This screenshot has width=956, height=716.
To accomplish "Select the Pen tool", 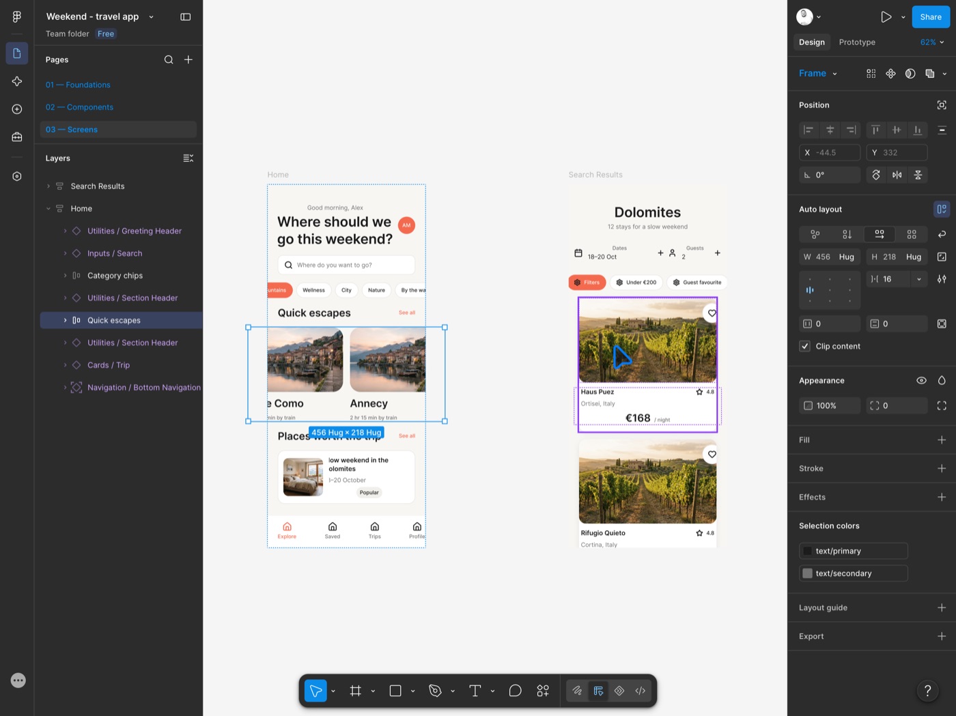I will click(x=435, y=691).
